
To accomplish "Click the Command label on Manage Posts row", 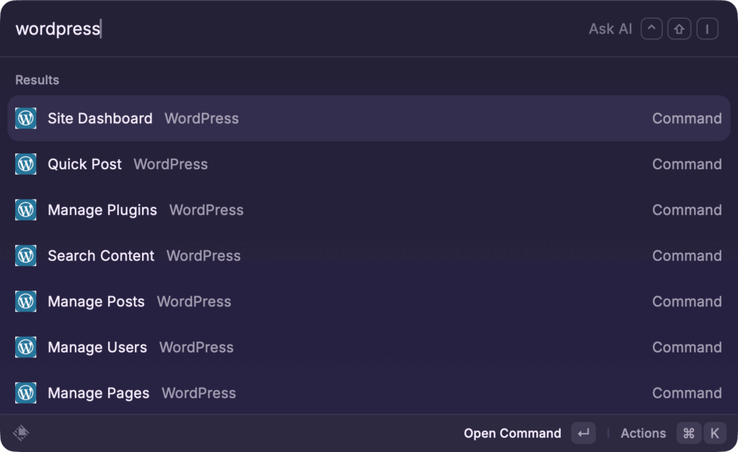I will (x=687, y=301).
